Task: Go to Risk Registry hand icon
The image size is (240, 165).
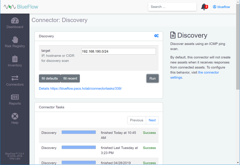Action: [x=15, y=40]
